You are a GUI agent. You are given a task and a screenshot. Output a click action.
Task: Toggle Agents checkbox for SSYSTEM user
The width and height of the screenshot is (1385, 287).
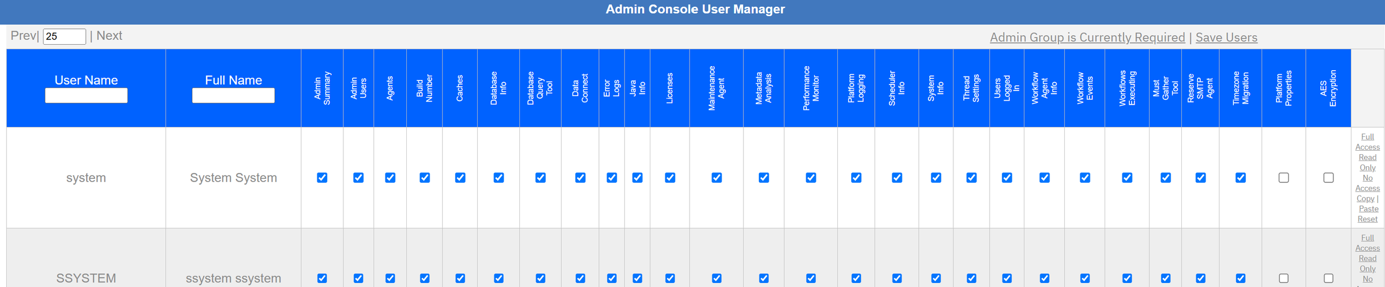coord(390,278)
